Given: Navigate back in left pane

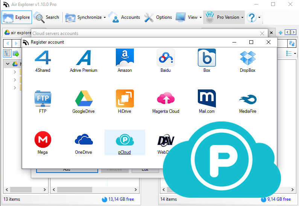Looking at the screenshot, I should point(8,44).
